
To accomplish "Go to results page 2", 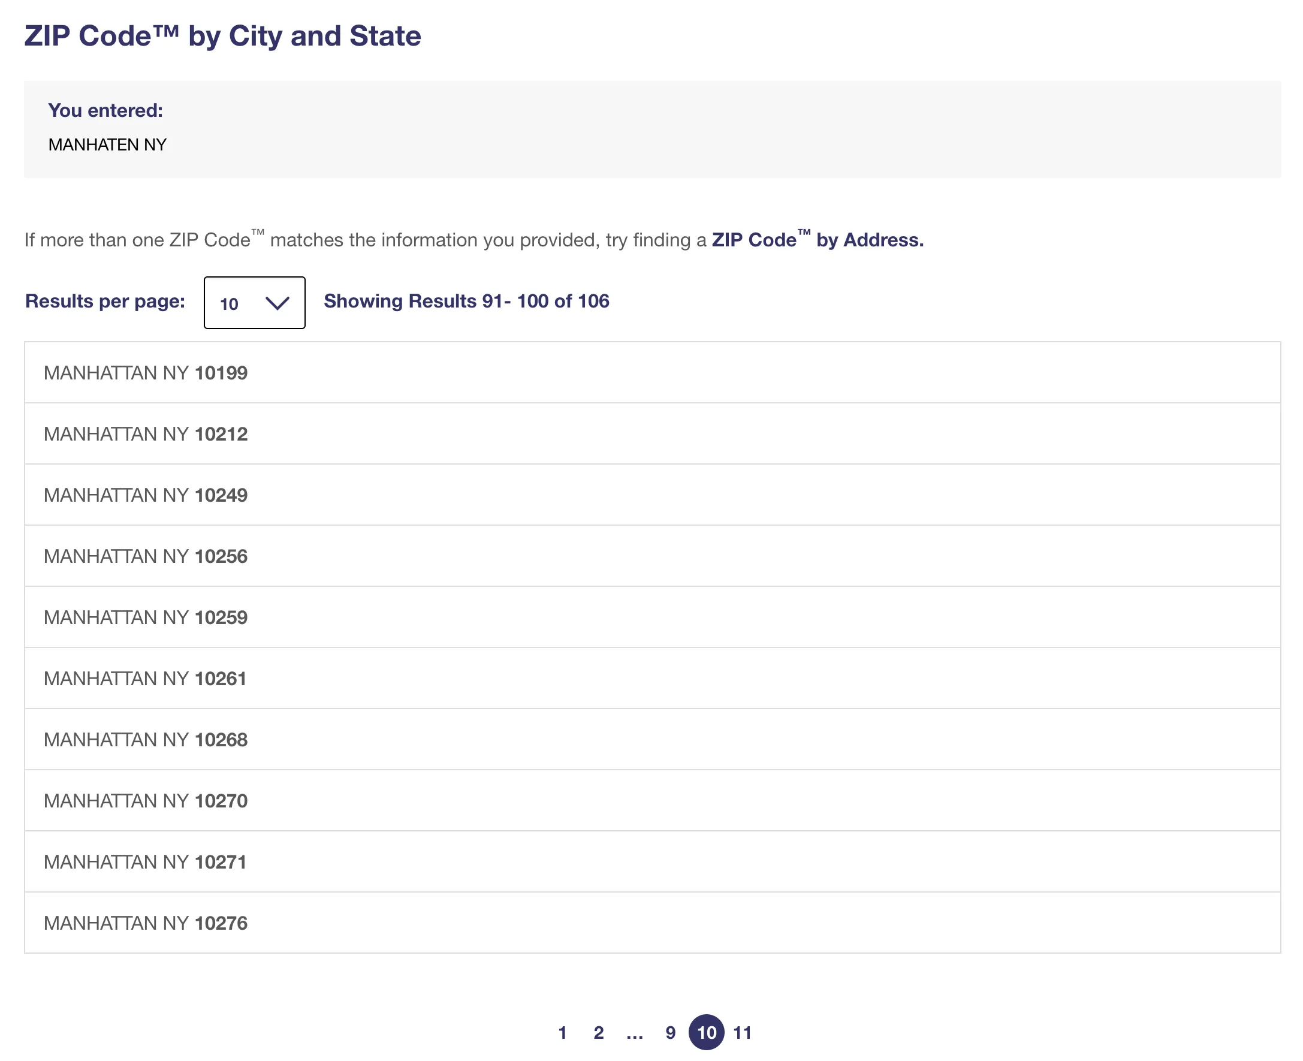I will click(598, 1033).
